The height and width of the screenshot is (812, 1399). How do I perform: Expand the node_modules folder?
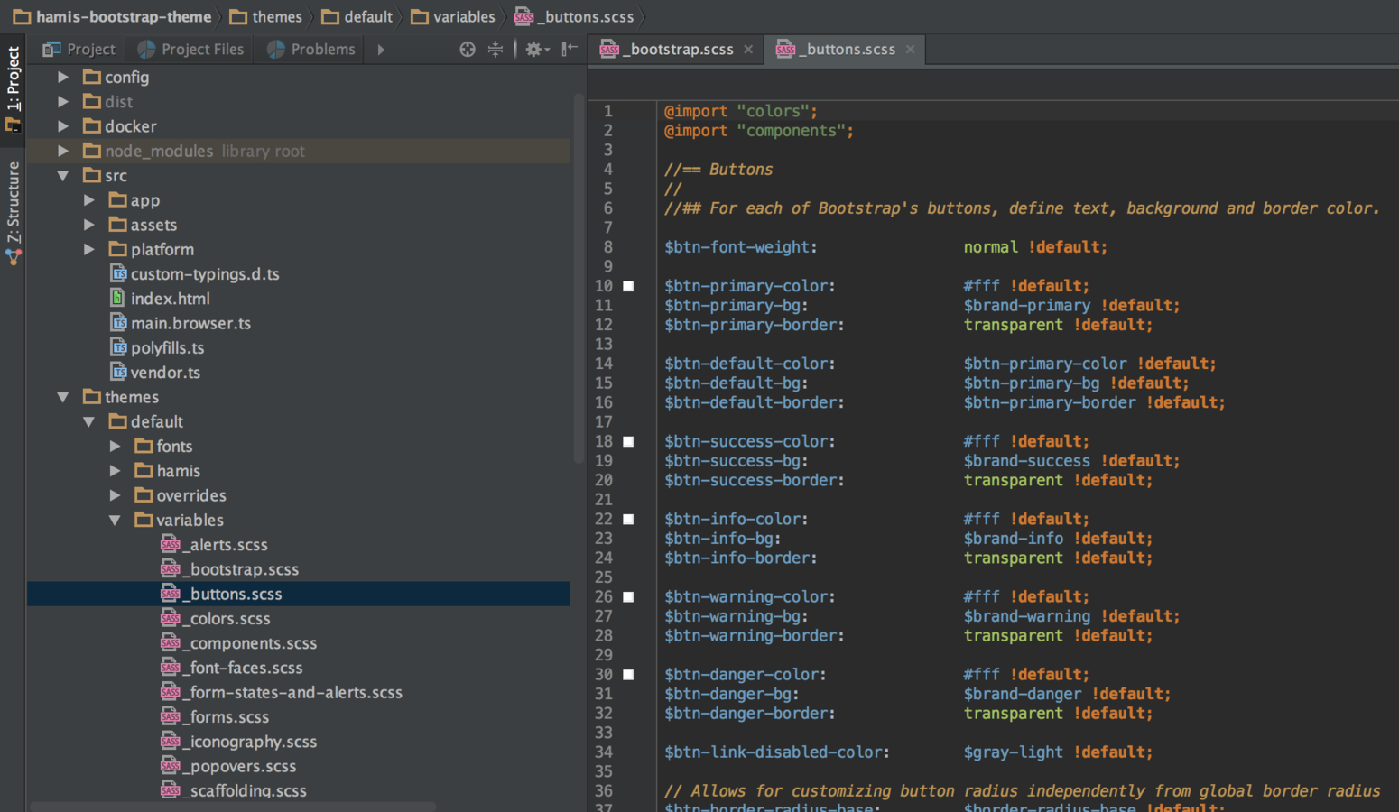[x=63, y=151]
